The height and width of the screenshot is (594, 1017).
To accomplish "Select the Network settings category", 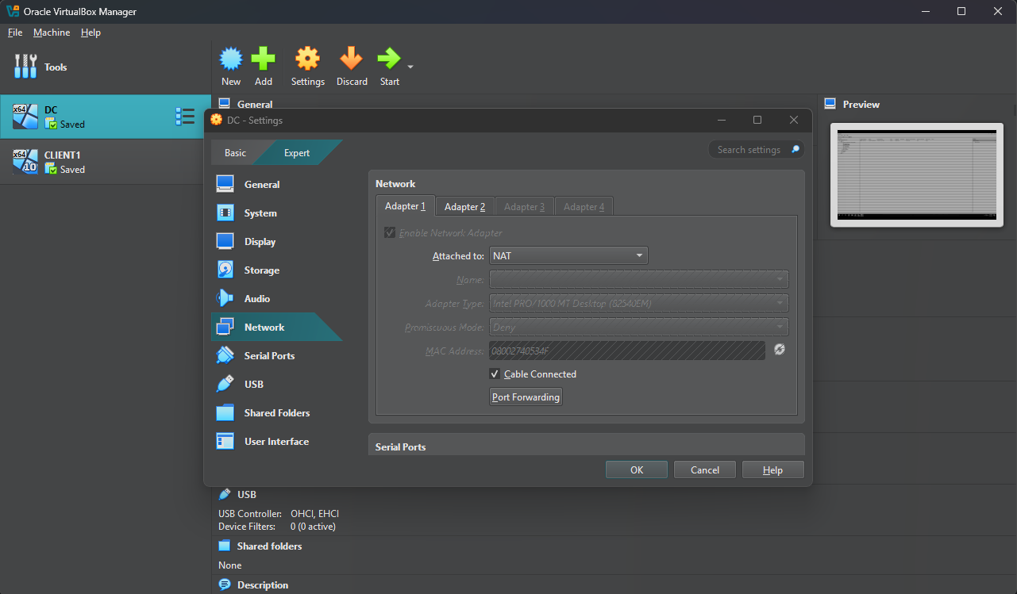I will point(276,327).
